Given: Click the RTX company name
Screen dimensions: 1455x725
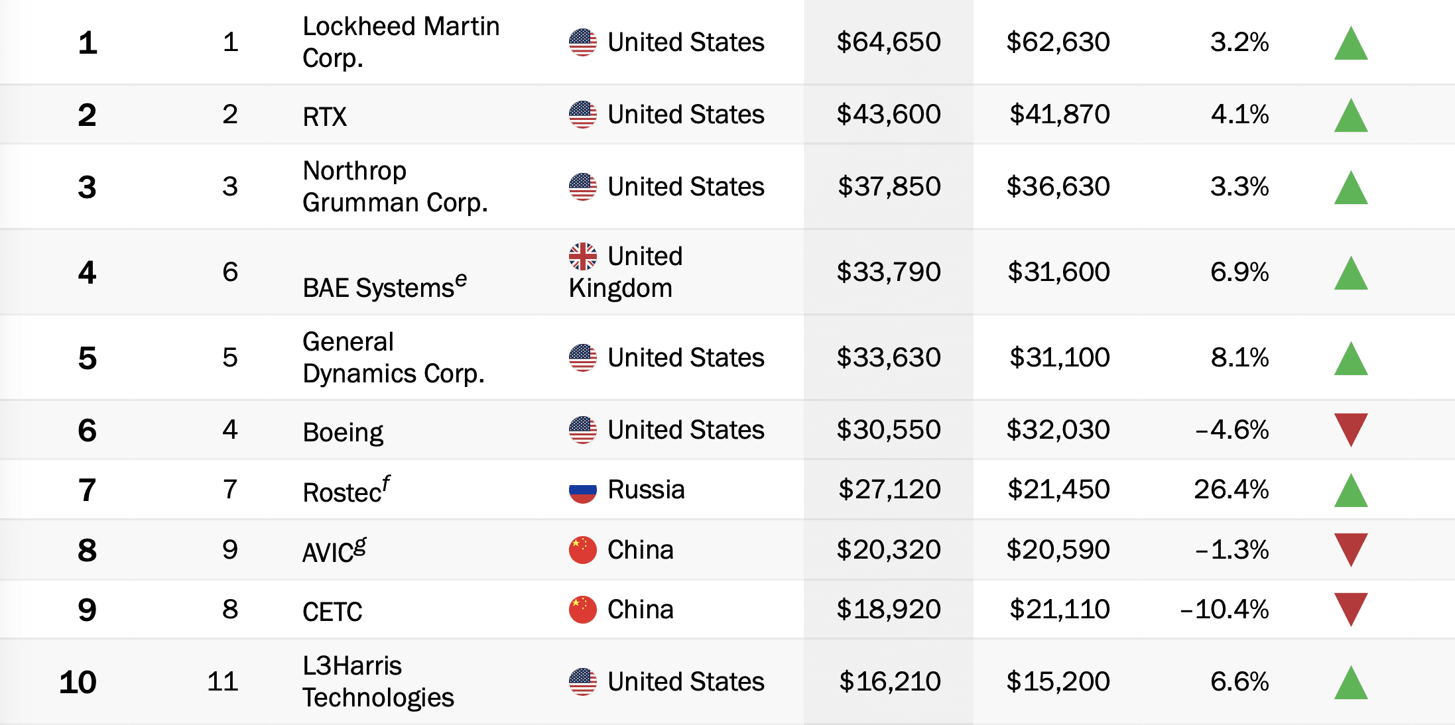Looking at the screenshot, I should [x=324, y=117].
